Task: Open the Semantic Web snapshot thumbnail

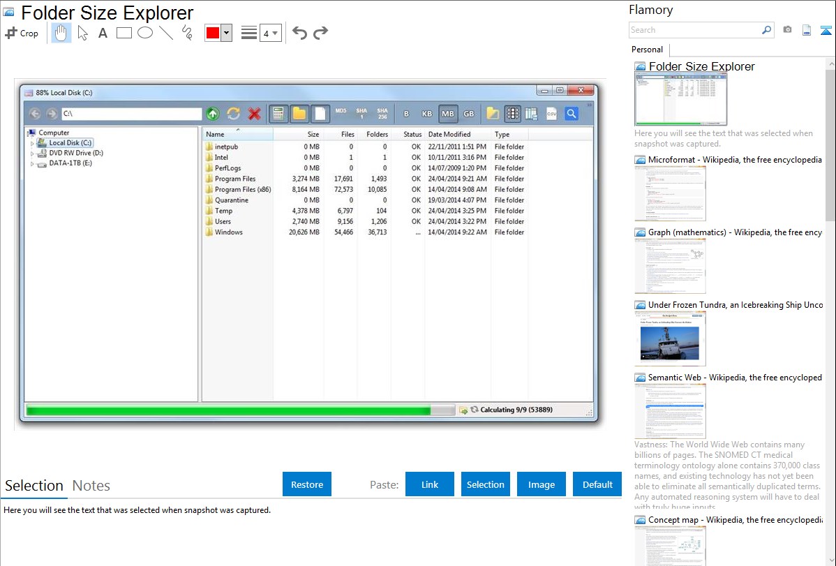Action: [x=670, y=410]
